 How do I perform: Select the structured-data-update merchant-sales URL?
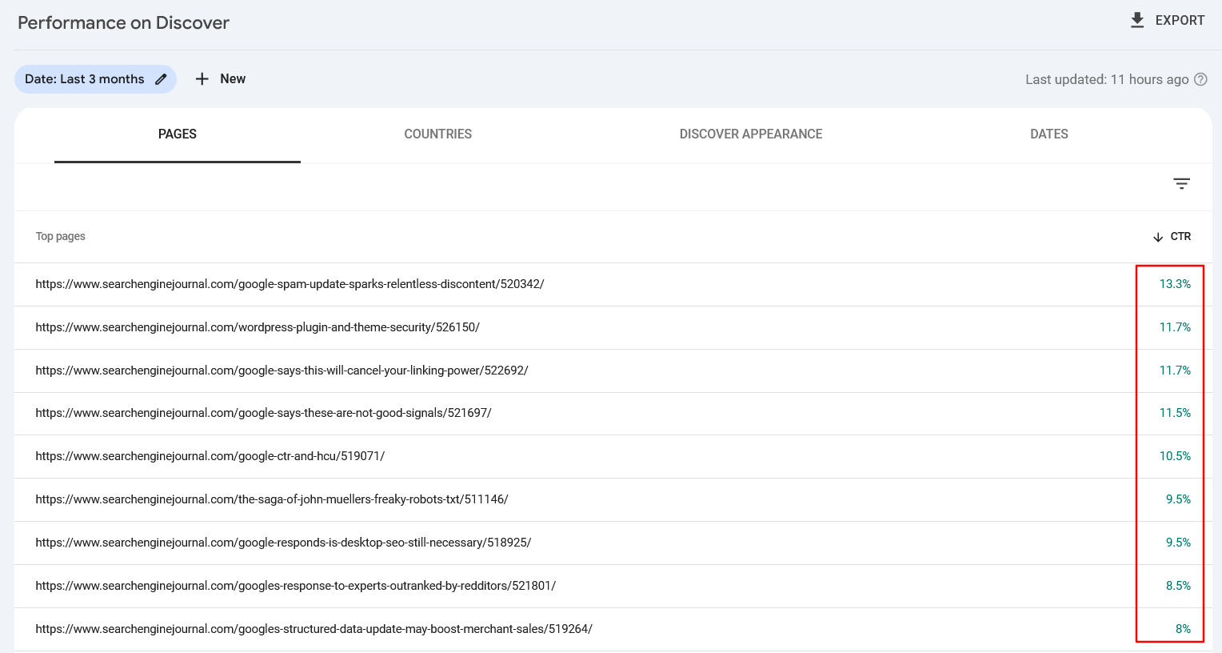[313, 629]
